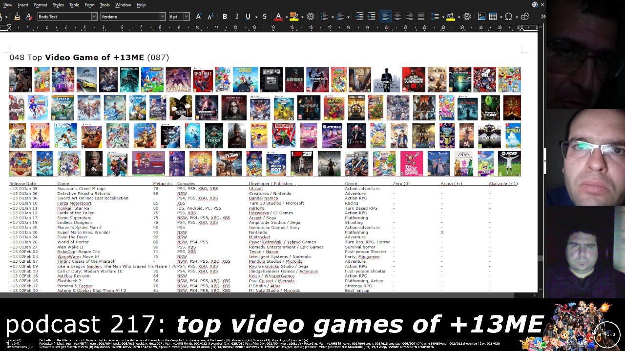This screenshot has height=351, width=625.
Task: Click the Clone Formatting paintbrush icon
Action: coord(17,17)
